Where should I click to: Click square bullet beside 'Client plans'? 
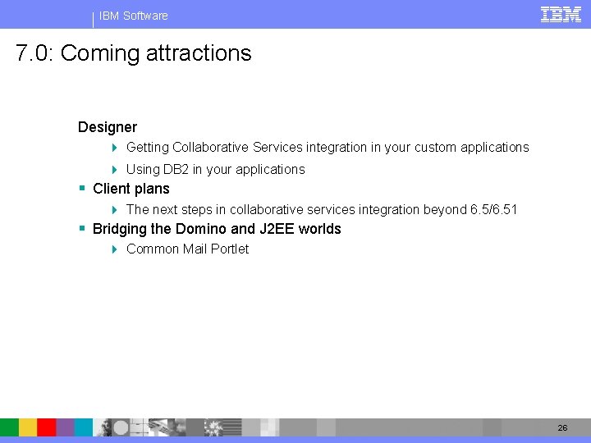click(x=82, y=188)
